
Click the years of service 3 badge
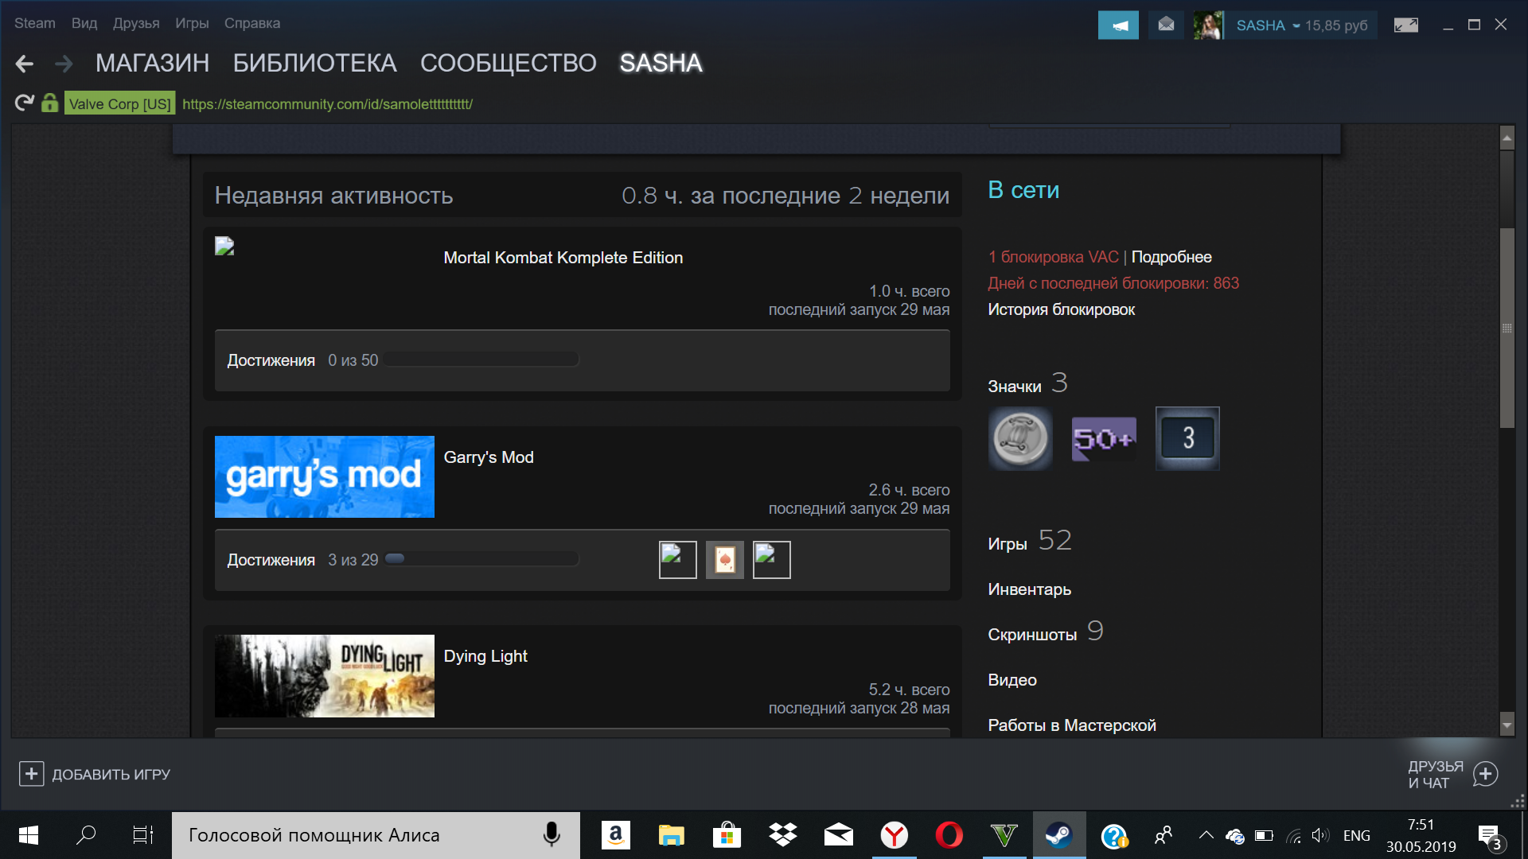click(1187, 438)
